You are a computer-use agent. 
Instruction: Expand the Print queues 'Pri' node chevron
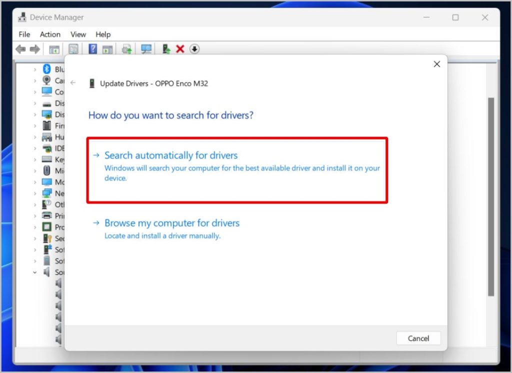[34, 216]
